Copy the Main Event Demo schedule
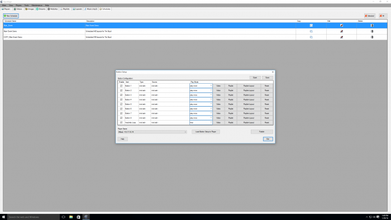391x220 pixels. (x=311, y=31)
